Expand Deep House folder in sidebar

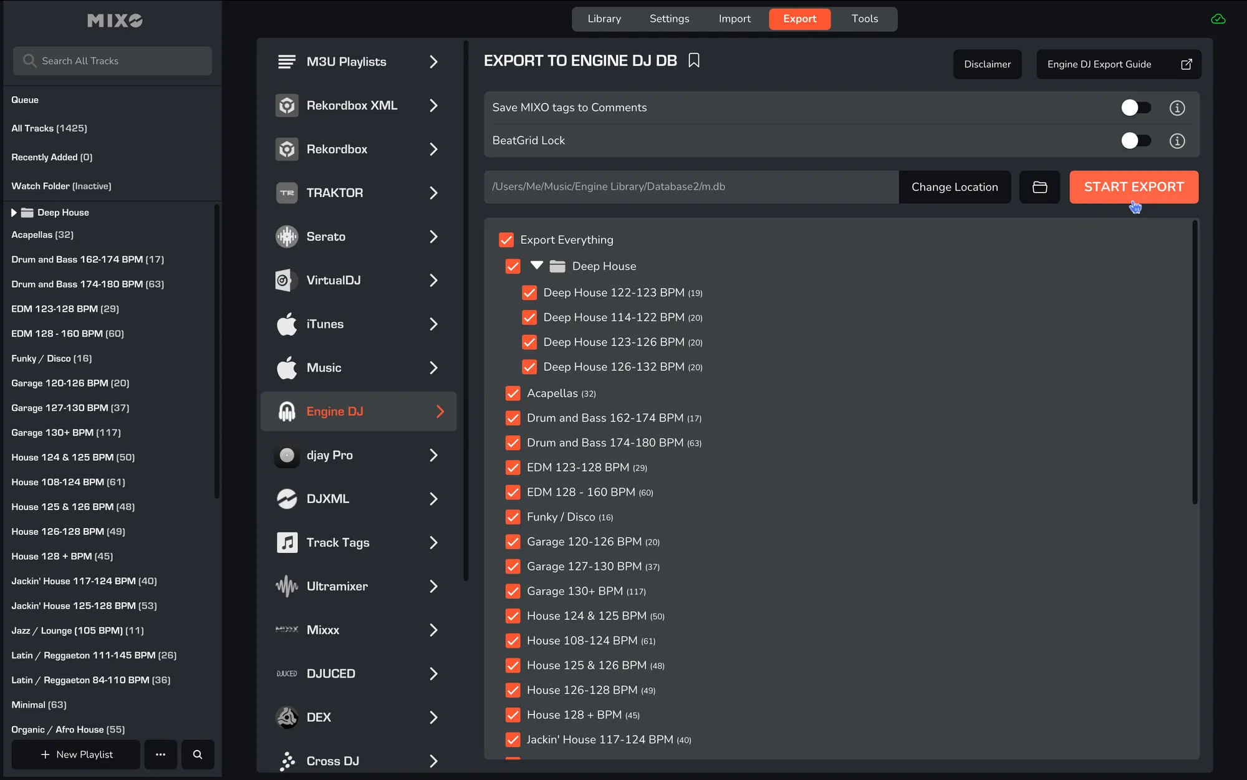click(14, 213)
